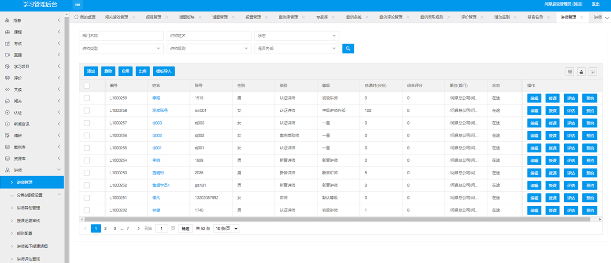
Task: Collapse the 讲师 sidebar section
Action: (59, 169)
